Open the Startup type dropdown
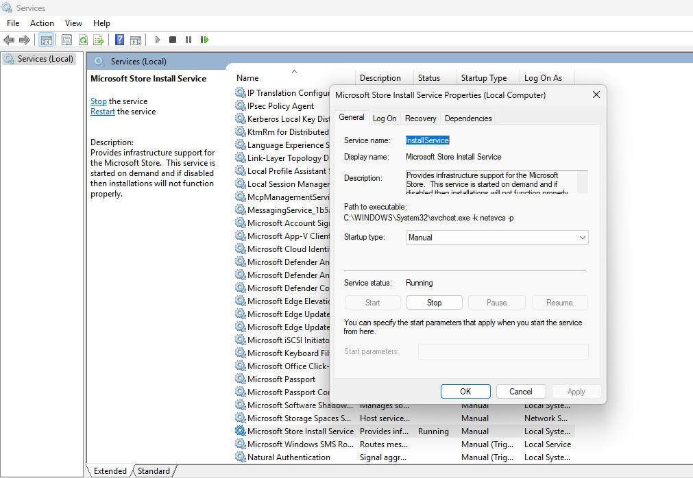 [x=497, y=238]
